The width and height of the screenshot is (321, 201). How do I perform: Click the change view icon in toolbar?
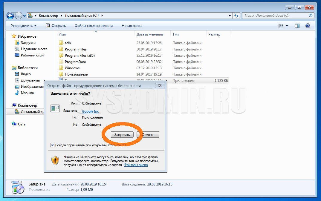pyautogui.click(x=281, y=26)
